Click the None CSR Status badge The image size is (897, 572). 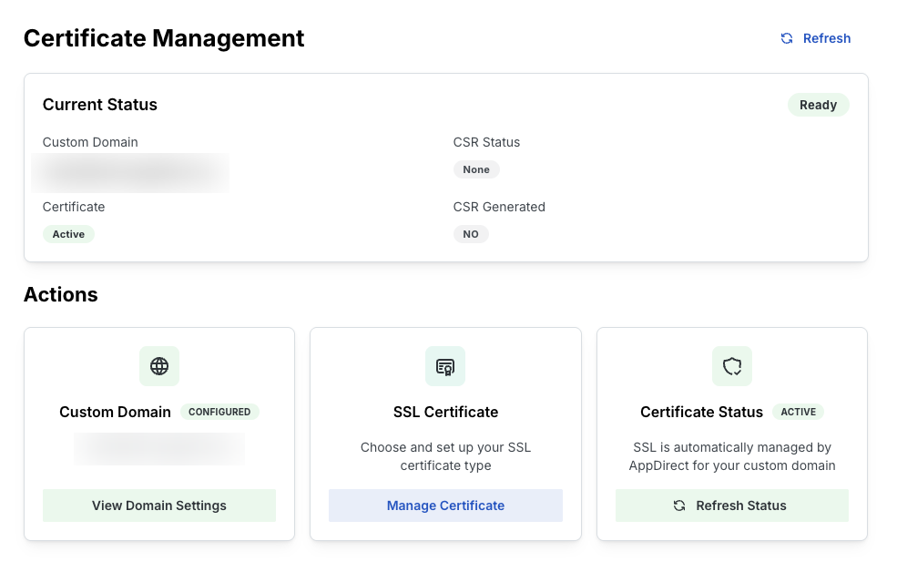tap(476, 169)
